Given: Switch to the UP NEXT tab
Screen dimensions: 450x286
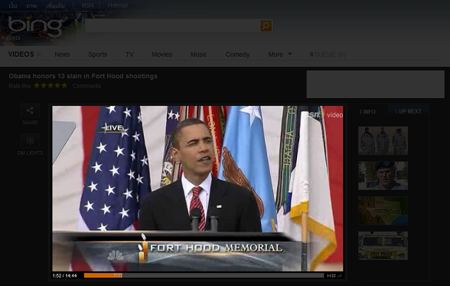Looking at the screenshot, I should [x=408, y=111].
